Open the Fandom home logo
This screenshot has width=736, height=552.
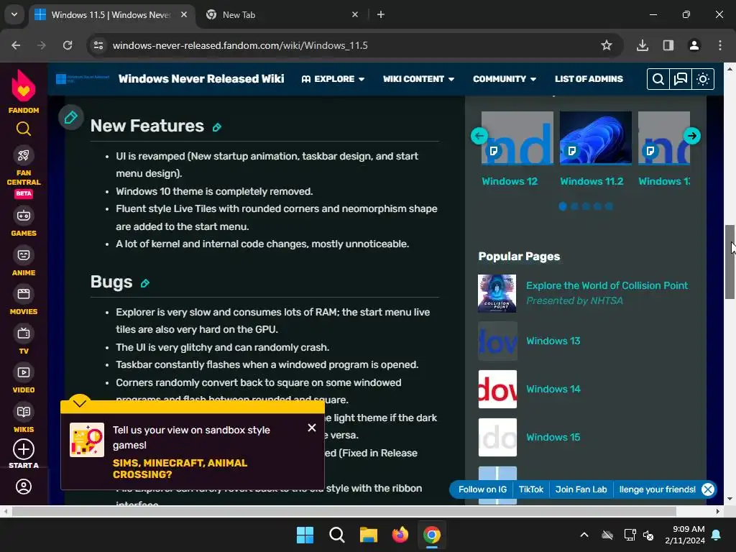click(x=24, y=92)
